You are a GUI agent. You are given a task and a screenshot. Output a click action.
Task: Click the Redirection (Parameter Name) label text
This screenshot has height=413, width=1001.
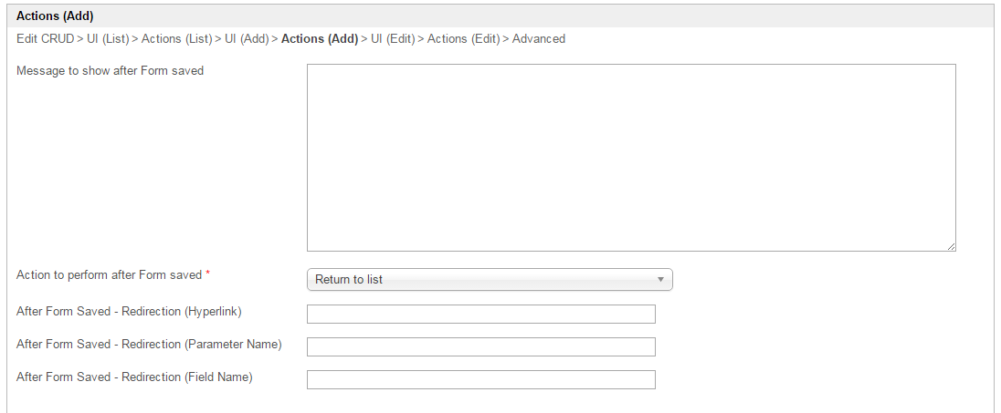pos(149,345)
